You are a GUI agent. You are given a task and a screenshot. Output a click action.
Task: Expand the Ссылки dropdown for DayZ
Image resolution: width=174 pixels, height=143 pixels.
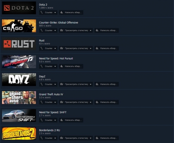point(48,84)
